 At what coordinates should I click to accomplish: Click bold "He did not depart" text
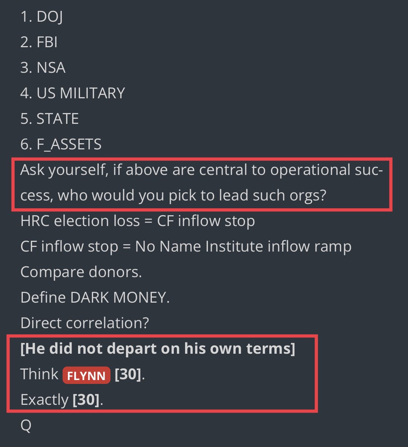click(158, 349)
